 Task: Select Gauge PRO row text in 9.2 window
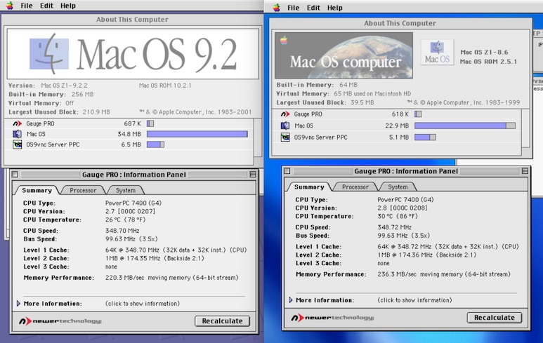40,123
